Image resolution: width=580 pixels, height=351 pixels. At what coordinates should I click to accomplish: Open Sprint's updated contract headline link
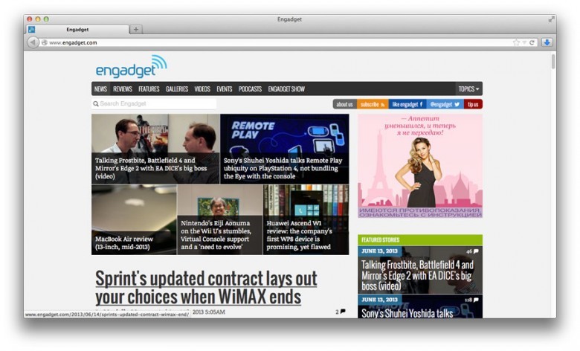pos(206,287)
